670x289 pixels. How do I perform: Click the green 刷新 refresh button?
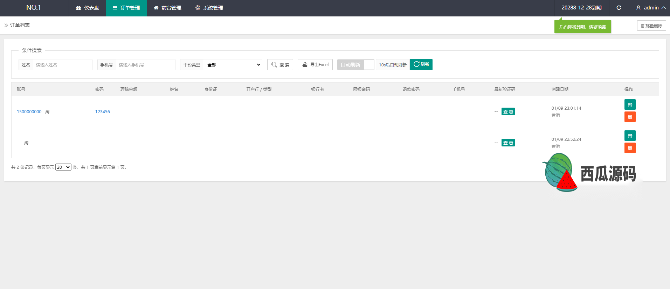pyautogui.click(x=421, y=64)
